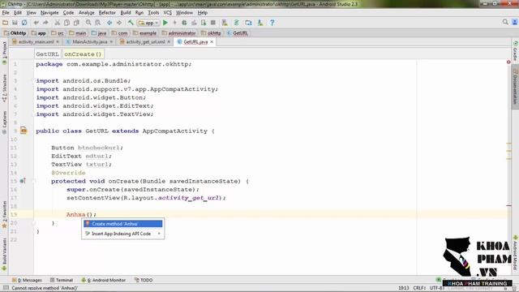Image resolution: width=519 pixels, height=292 pixels.
Task: Click administrator breadcrumb in navigation bar
Action: [179, 33]
